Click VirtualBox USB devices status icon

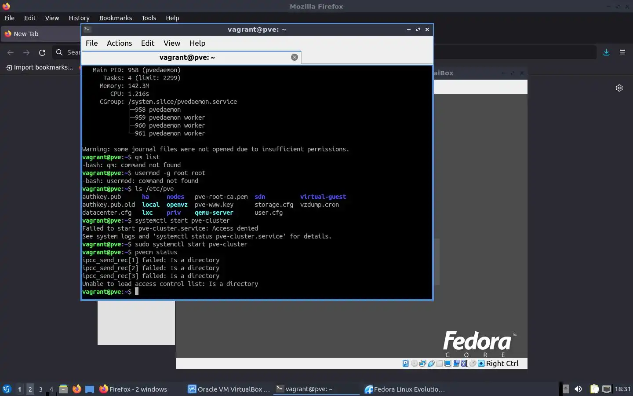coord(431,363)
